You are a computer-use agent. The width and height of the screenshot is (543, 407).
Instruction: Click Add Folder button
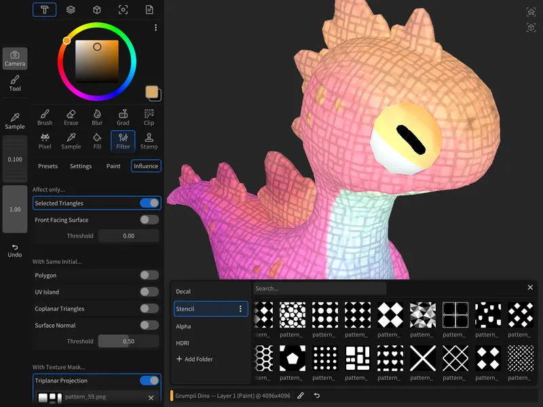(195, 359)
